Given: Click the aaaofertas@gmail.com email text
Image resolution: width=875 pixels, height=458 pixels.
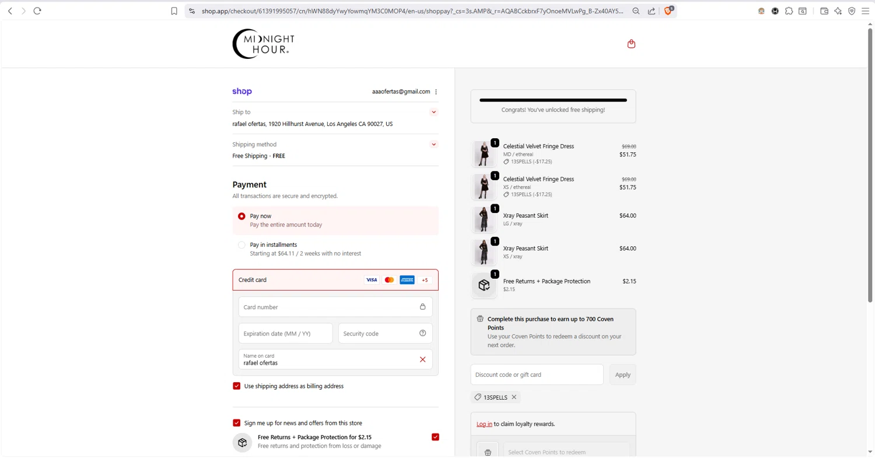Looking at the screenshot, I should click(401, 92).
